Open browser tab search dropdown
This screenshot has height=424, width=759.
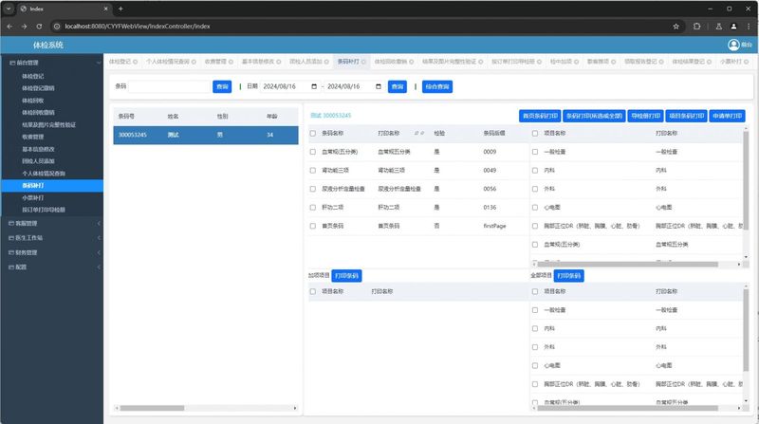pos(9,9)
